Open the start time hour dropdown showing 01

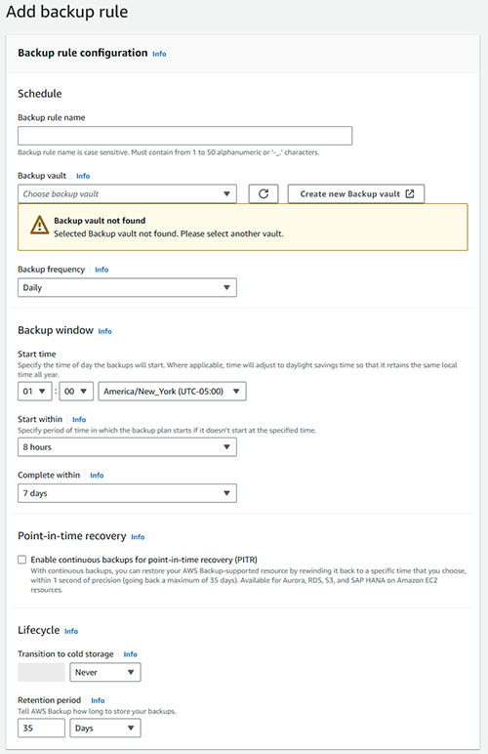coord(34,392)
